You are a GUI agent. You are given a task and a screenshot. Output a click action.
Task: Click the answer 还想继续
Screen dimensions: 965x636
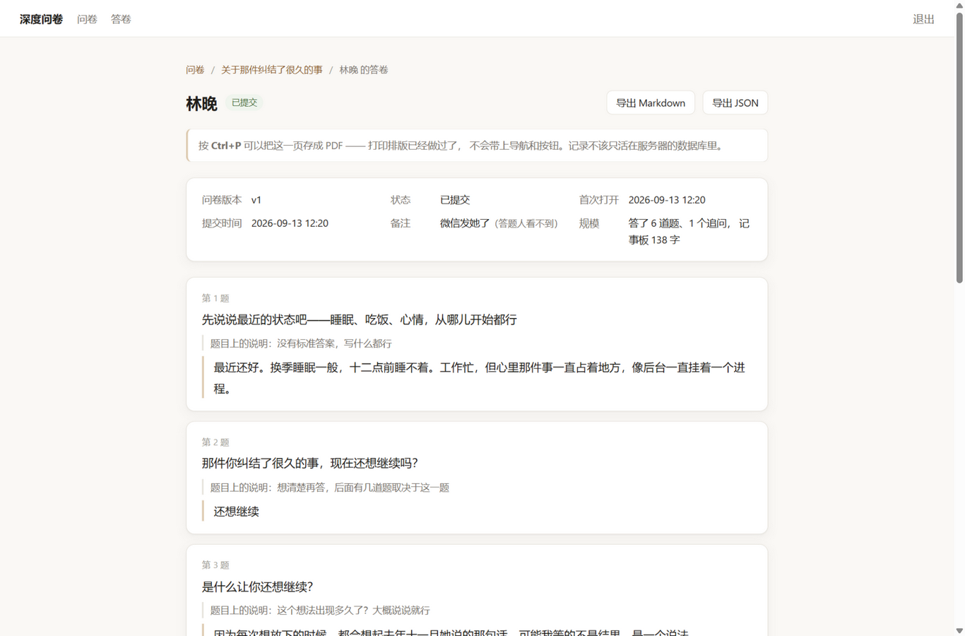click(x=237, y=512)
